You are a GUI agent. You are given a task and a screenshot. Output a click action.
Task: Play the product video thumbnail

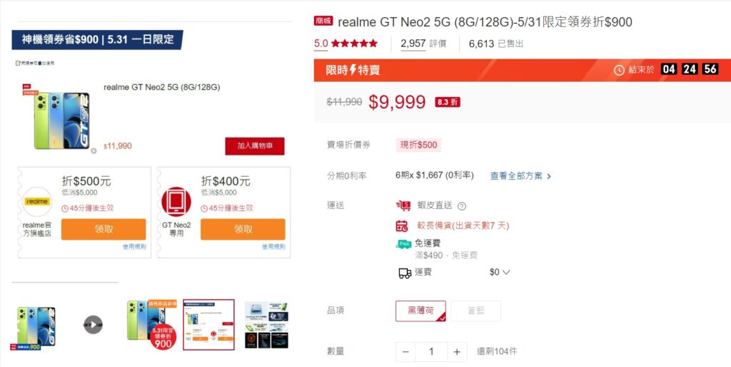(x=94, y=325)
